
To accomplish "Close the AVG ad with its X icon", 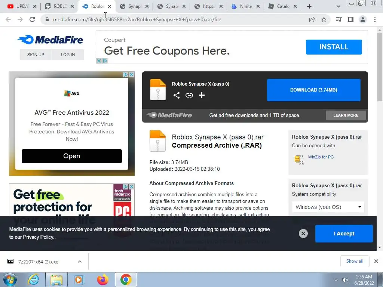I will (131, 74).
